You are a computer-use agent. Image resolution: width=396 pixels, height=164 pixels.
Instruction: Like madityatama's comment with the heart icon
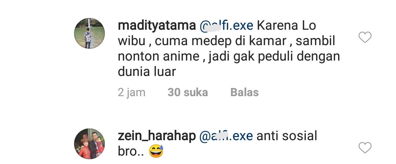pyautogui.click(x=365, y=37)
